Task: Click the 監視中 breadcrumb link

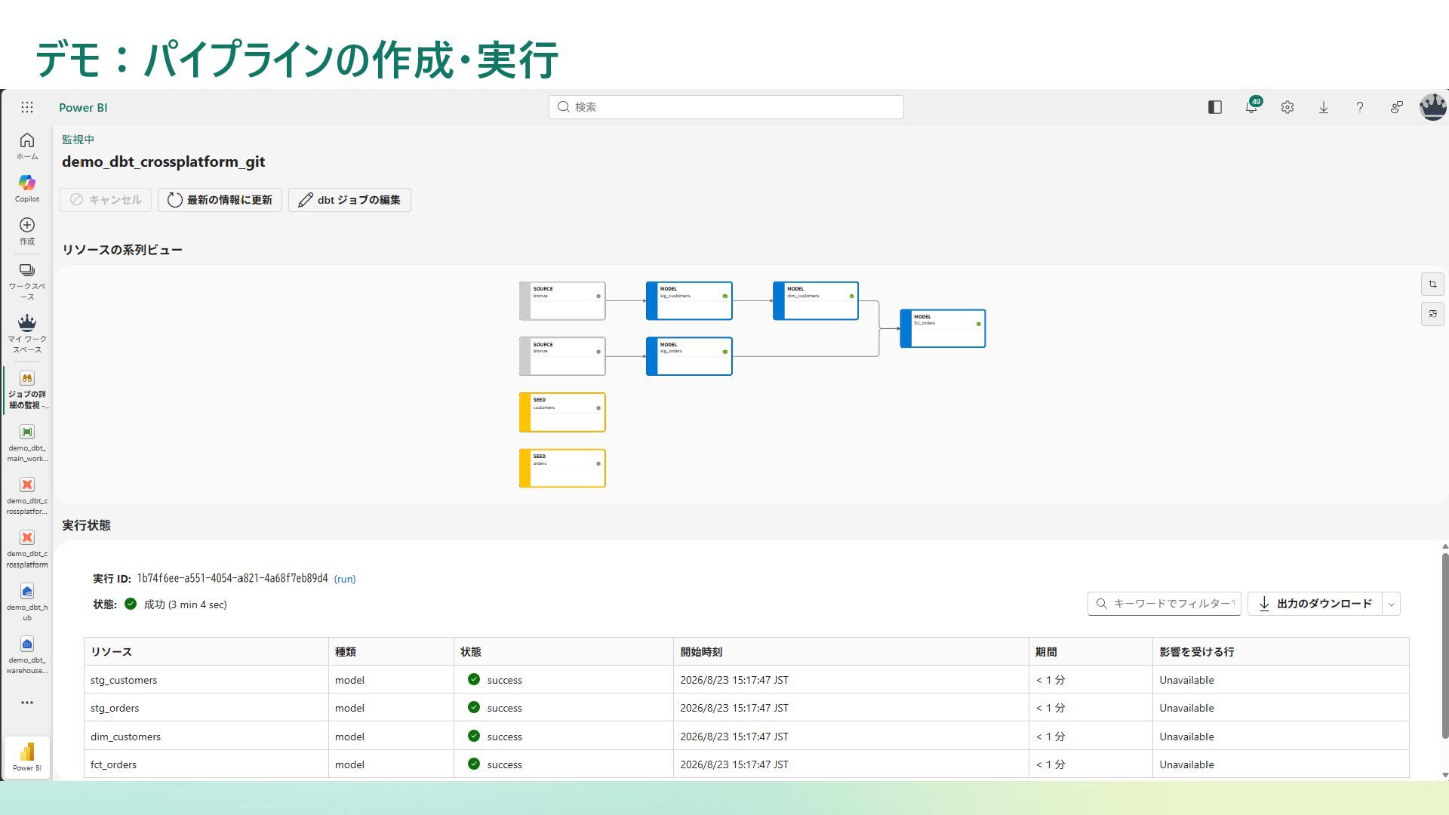Action: click(78, 140)
